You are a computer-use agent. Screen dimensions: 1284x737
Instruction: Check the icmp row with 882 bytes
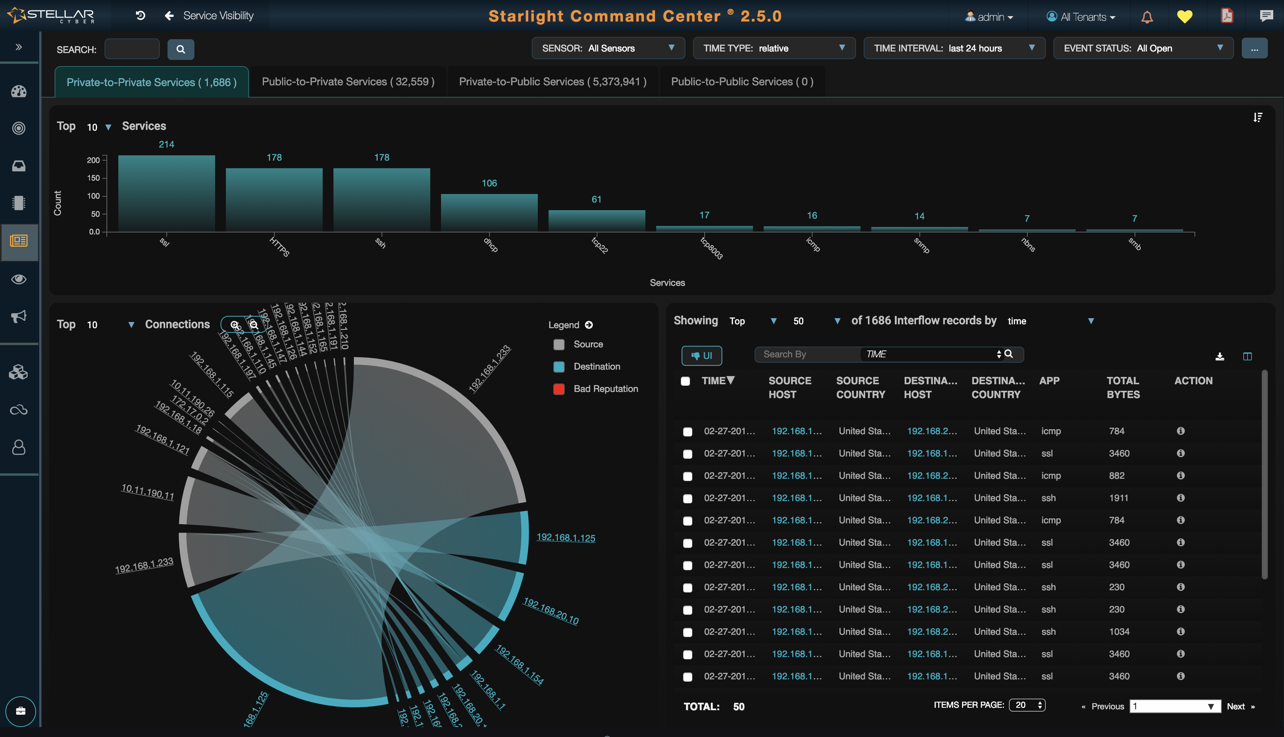coord(687,476)
